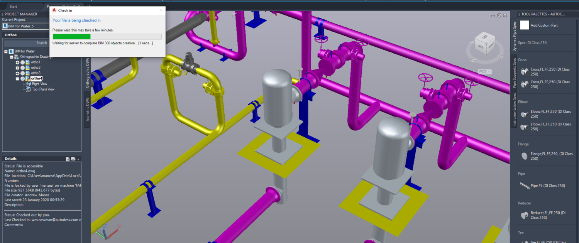Image resolution: width=579 pixels, height=243 pixels.
Task: Insert the Reducer,FL,FF,250 part icon
Action: click(525, 215)
